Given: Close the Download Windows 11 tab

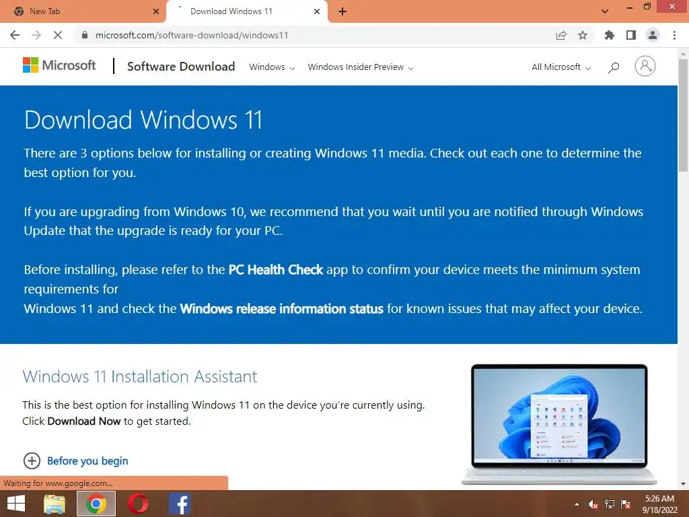Looking at the screenshot, I should pos(317,11).
